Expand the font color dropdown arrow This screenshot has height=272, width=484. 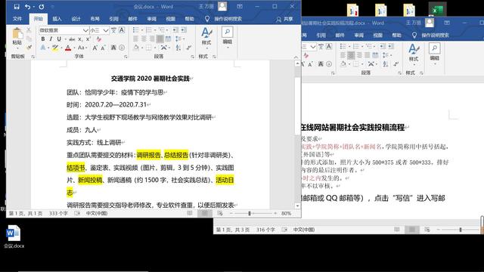(74, 48)
